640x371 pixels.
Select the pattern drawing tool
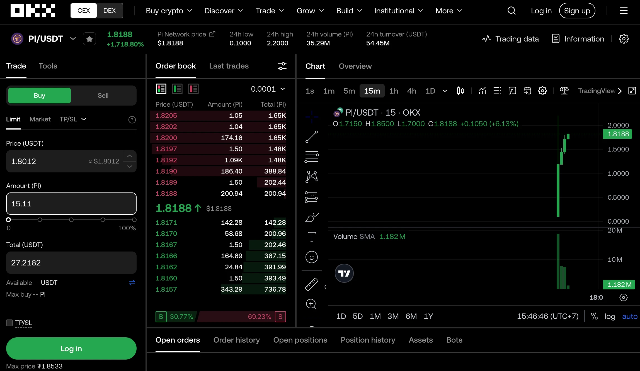tap(312, 177)
